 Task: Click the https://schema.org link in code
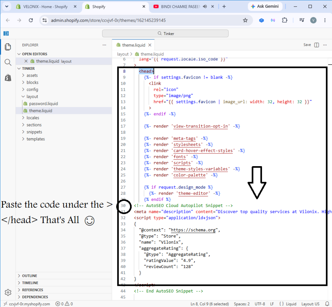[193, 230]
